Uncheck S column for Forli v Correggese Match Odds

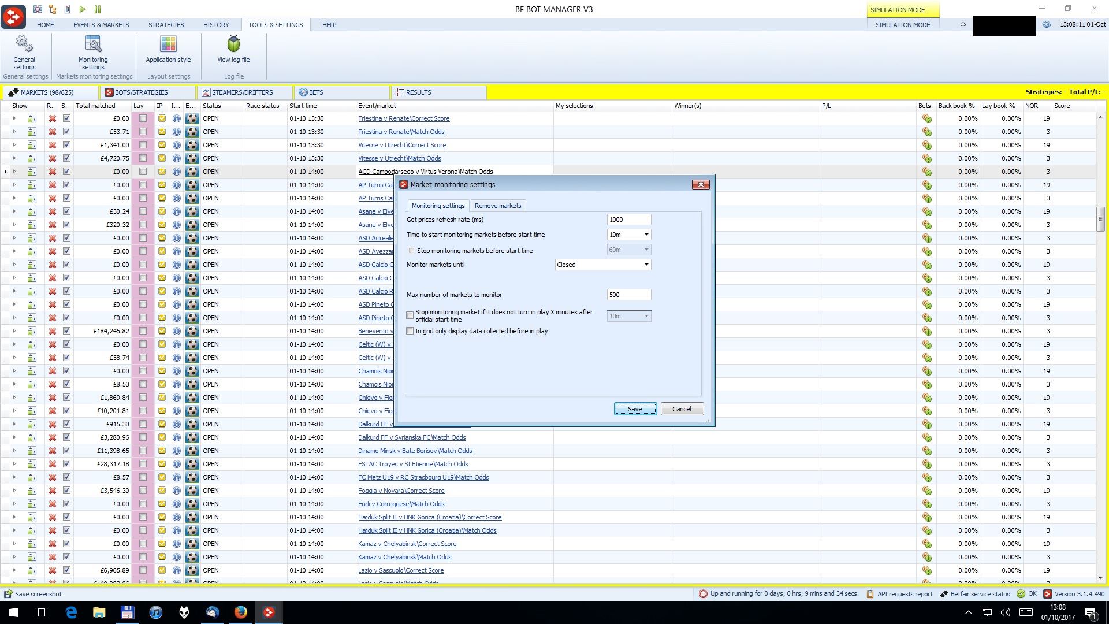coord(66,504)
